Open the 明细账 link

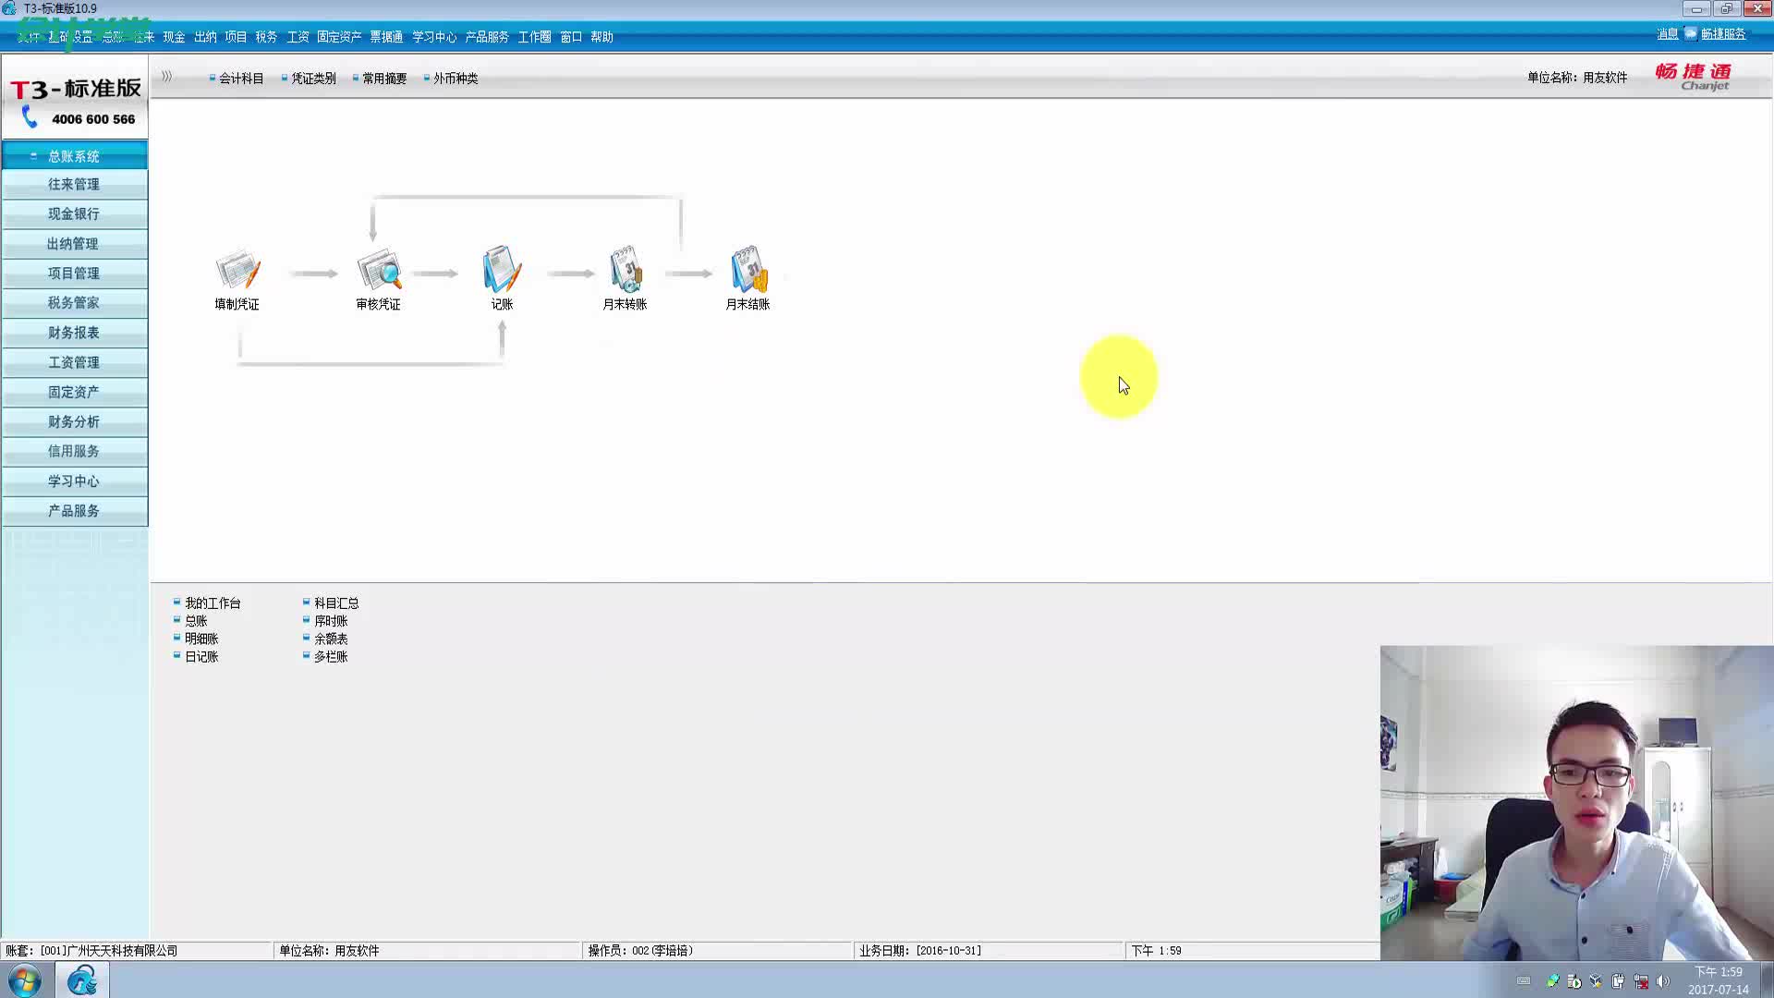[x=201, y=639]
